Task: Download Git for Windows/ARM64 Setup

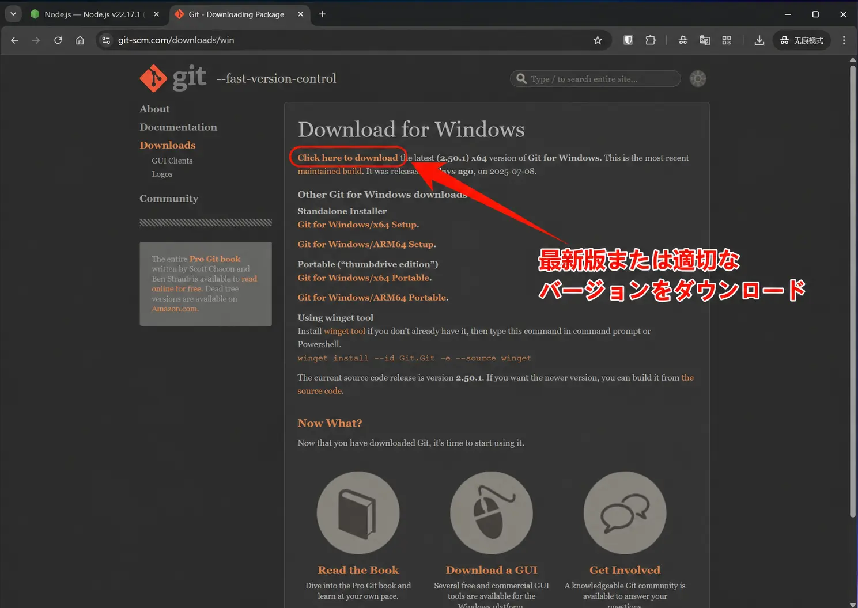Action: coord(366,244)
